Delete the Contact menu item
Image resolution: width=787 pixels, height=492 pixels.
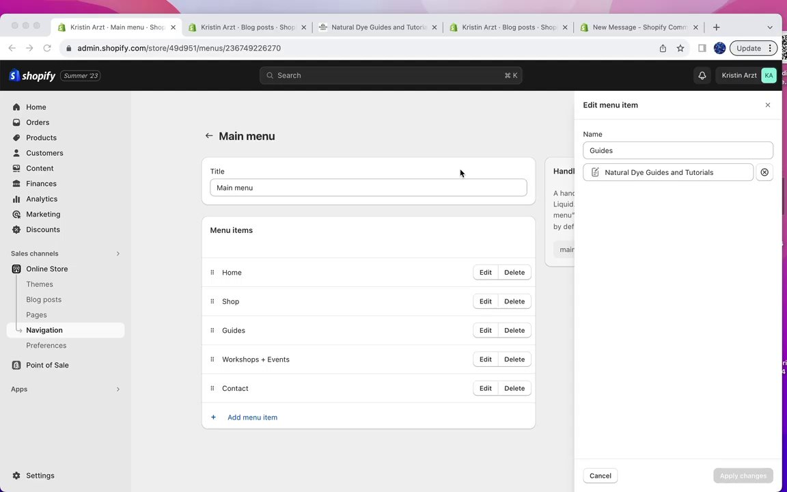(514, 388)
